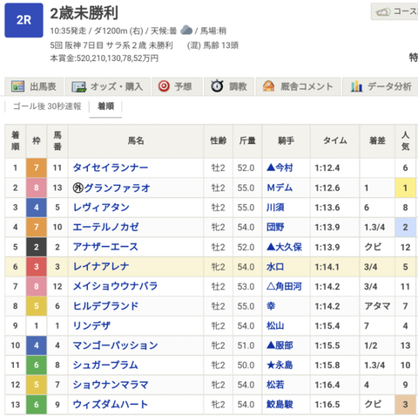Open jockey Mデム profile
This screenshot has width=418, height=417.
pyautogui.click(x=280, y=188)
